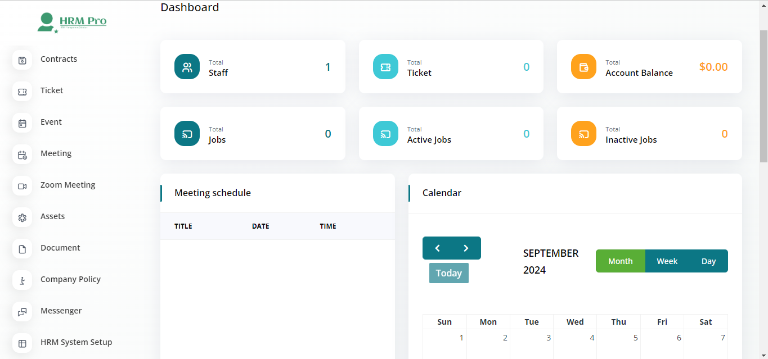
Task: Open HRM System Setup menu item
Action: pos(76,342)
